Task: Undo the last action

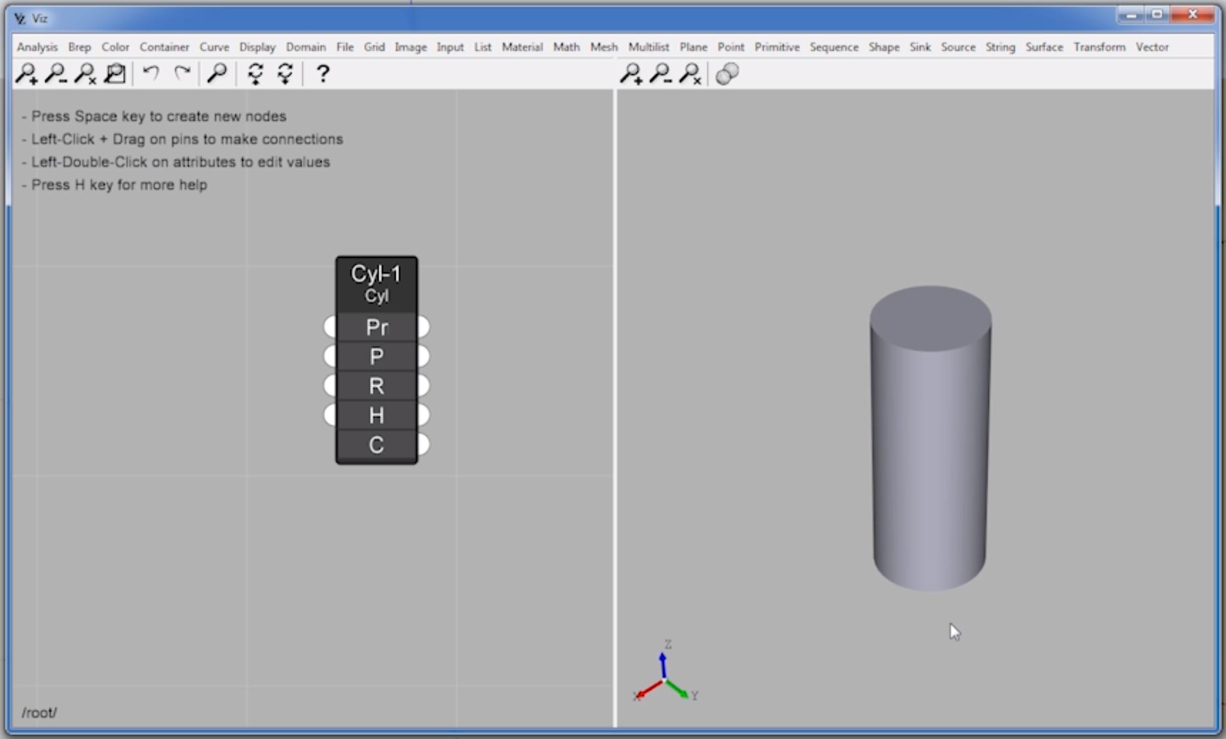Action: (x=150, y=74)
